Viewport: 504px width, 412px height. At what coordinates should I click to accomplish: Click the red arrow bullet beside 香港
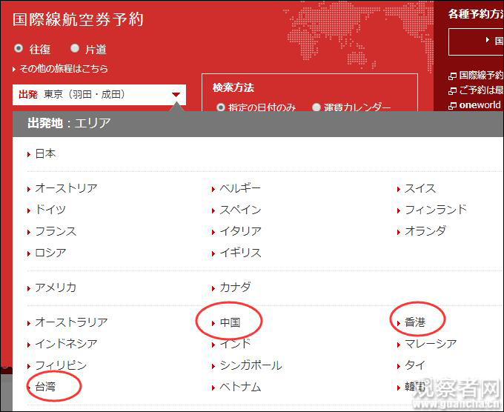pyautogui.click(x=398, y=323)
